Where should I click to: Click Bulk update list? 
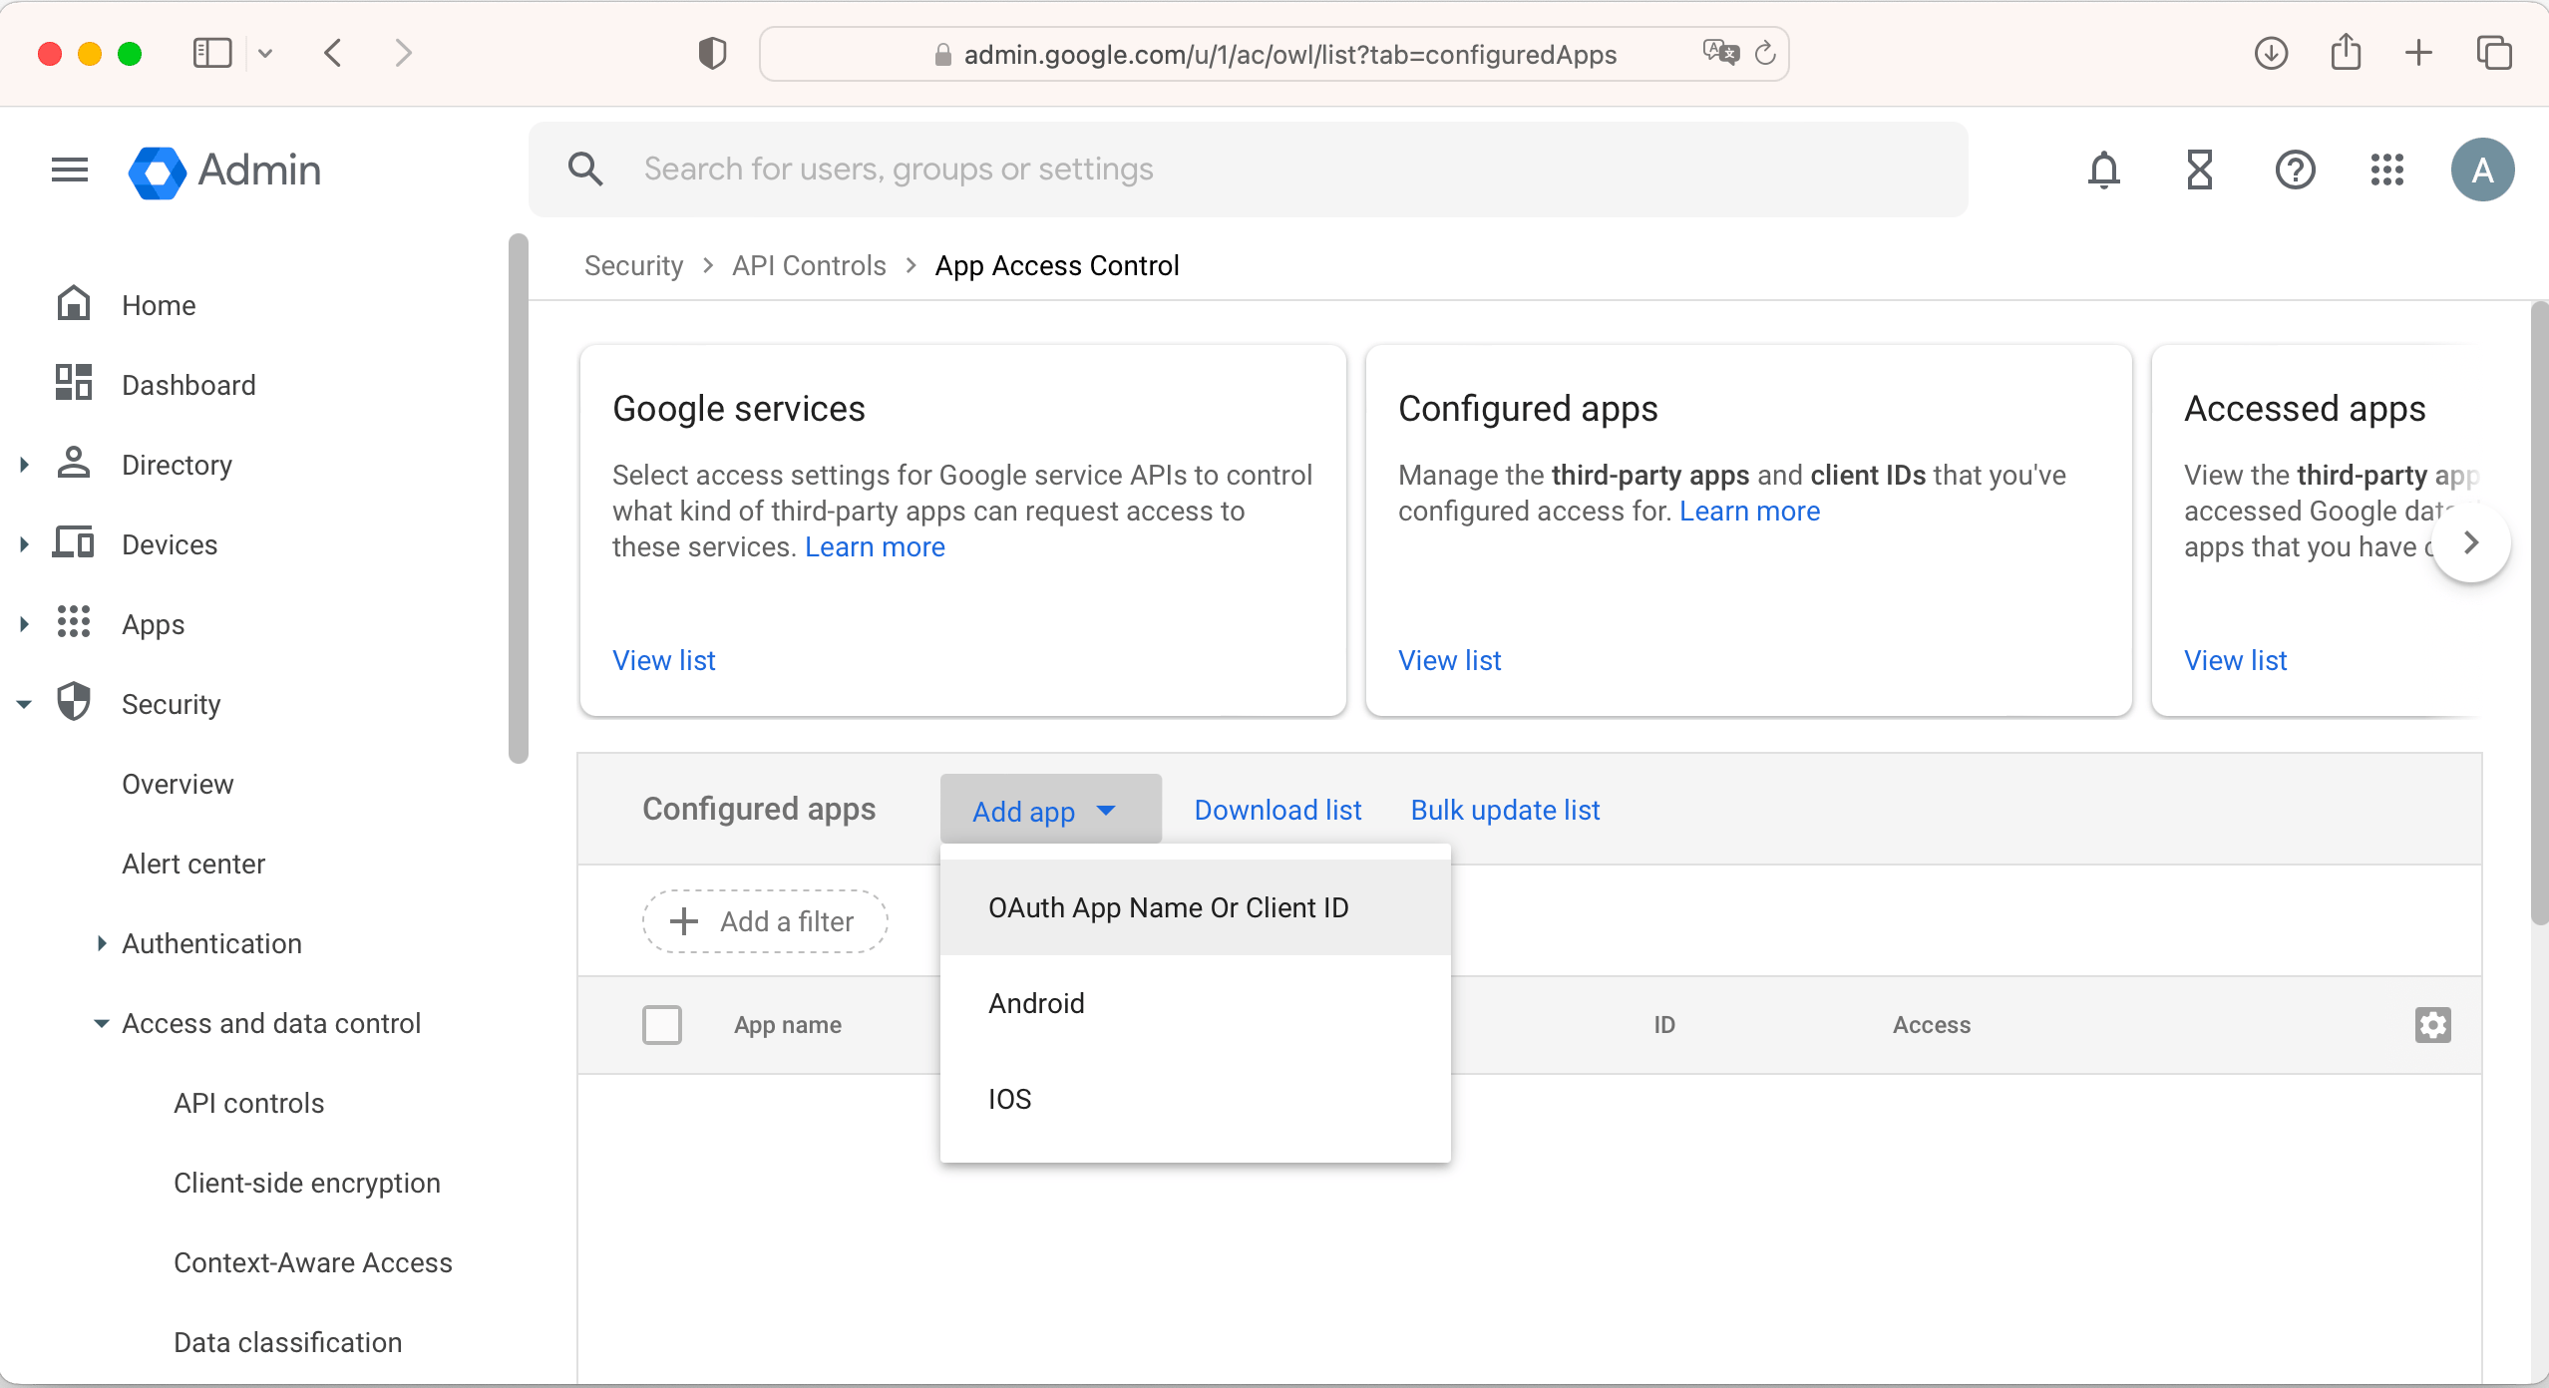pos(1505,810)
